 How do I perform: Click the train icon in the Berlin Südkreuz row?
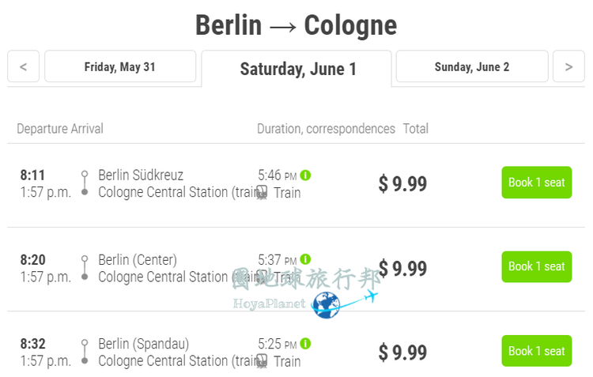[x=262, y=193]
